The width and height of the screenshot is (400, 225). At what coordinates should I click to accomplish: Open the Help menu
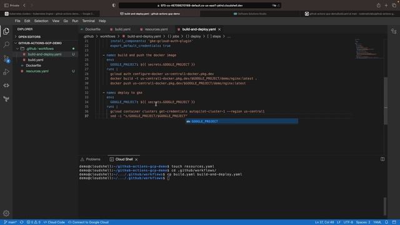click(x=102, y=21)
